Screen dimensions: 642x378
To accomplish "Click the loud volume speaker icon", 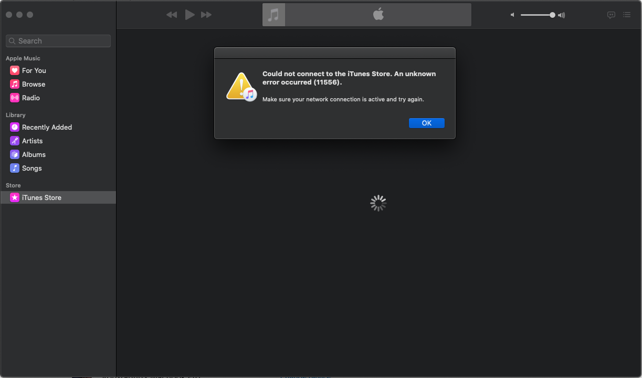I will [561, 15].
